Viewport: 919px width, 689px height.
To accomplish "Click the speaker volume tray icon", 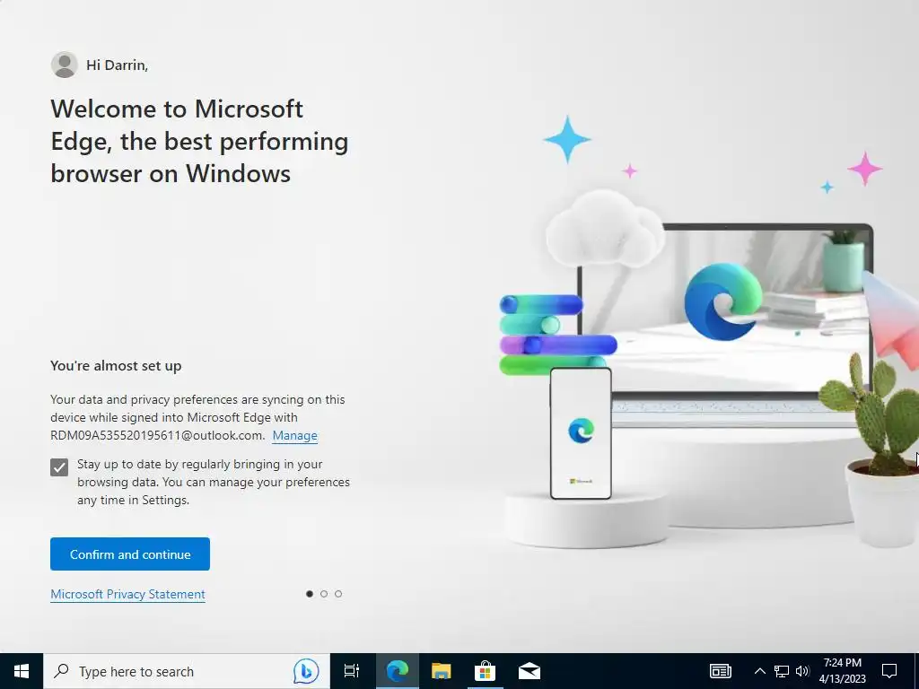I will [x=802, y=671].
